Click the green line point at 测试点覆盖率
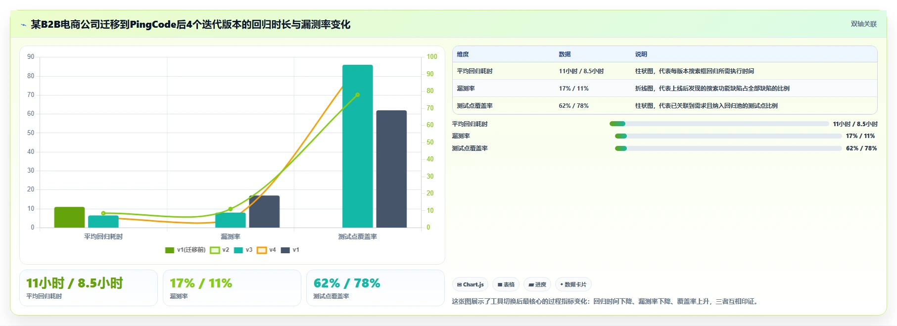The height and width of the screenshot is (326, 897). click(x=358, y=94)
